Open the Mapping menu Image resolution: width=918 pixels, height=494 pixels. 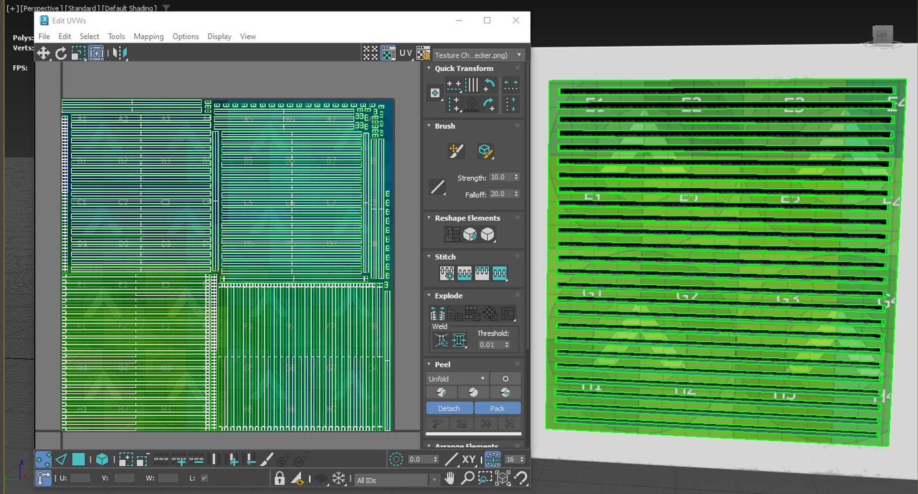tap(148, 36)
